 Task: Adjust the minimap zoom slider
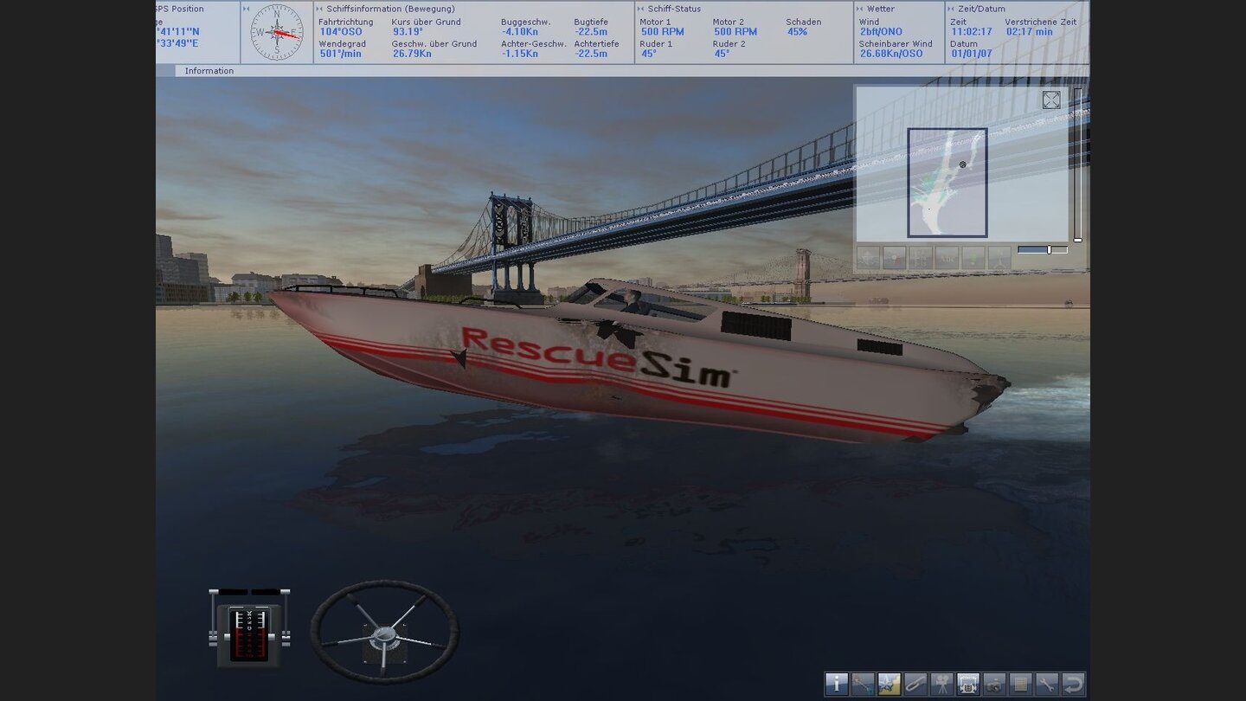tap(1048, 249)
